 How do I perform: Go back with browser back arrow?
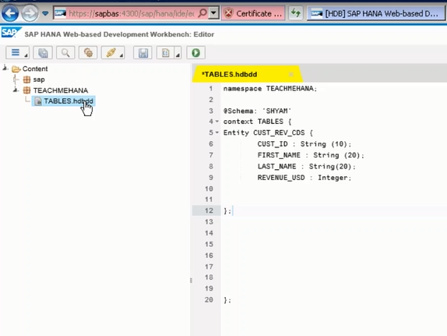(10, 13)
